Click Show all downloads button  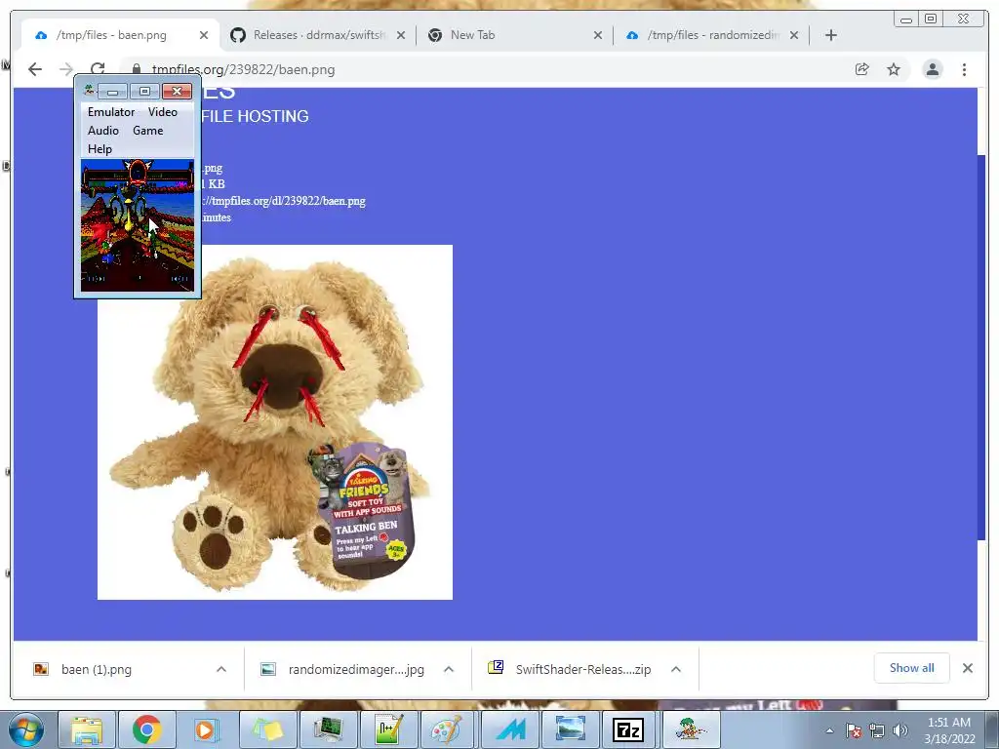912,668
